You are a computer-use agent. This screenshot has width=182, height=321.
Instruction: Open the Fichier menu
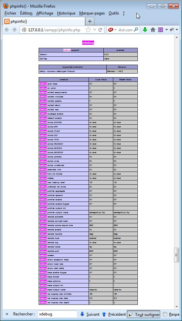click(x=10, y=13)
